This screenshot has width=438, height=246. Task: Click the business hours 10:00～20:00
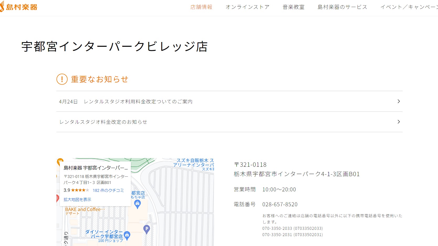click(279, 189)
